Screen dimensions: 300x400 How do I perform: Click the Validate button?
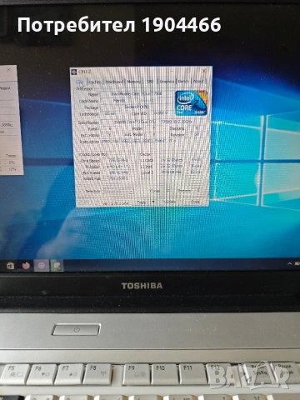[170, 202]
